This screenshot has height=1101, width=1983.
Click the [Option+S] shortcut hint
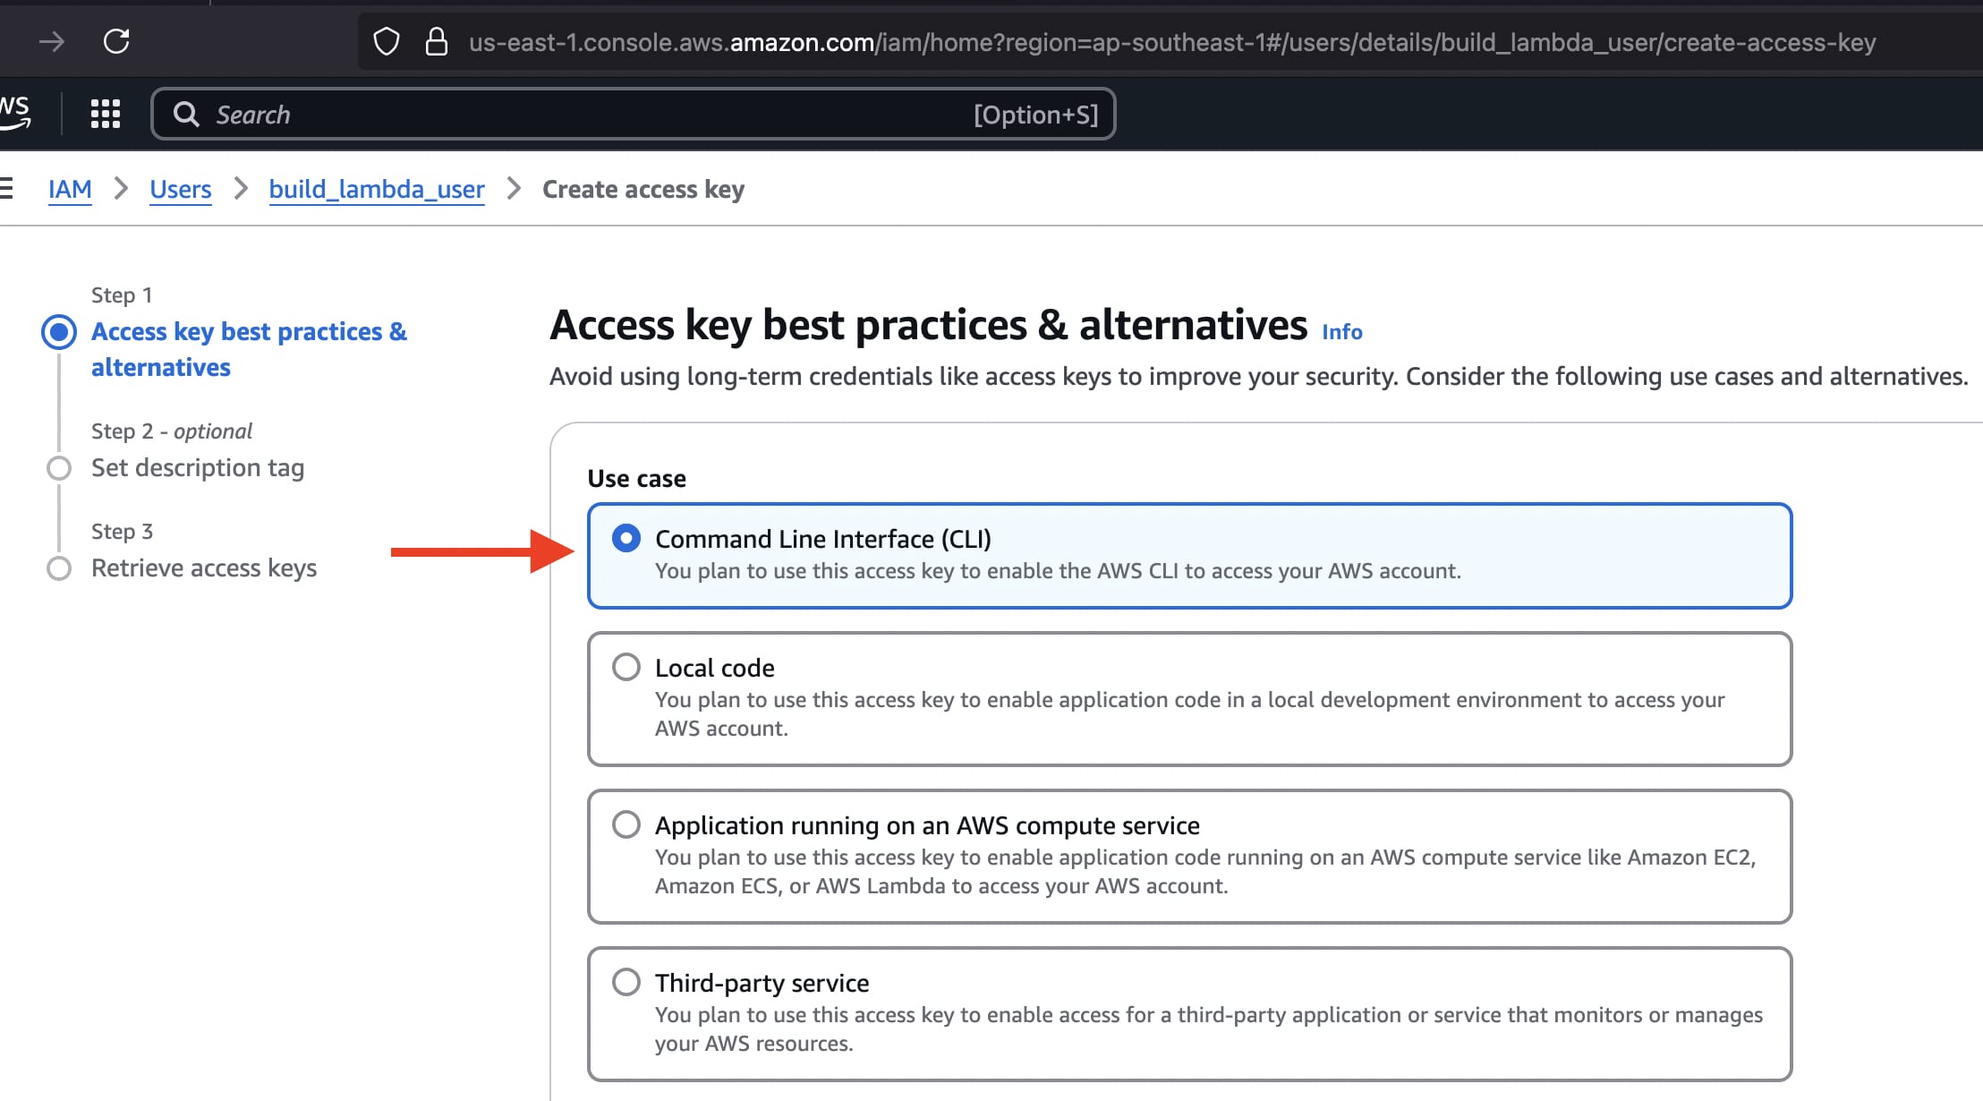point(1036,114)
